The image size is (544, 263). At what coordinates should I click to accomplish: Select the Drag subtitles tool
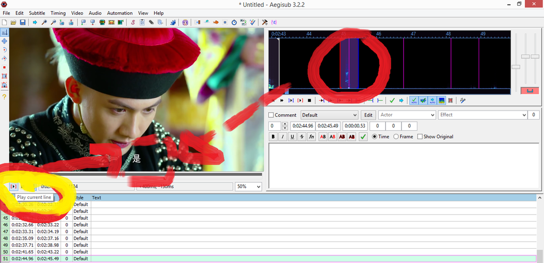(4, 41)
